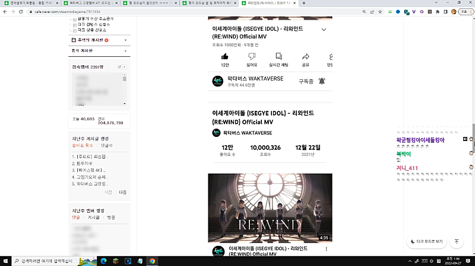
Task: Reload the current page
Action: point(21,12)
